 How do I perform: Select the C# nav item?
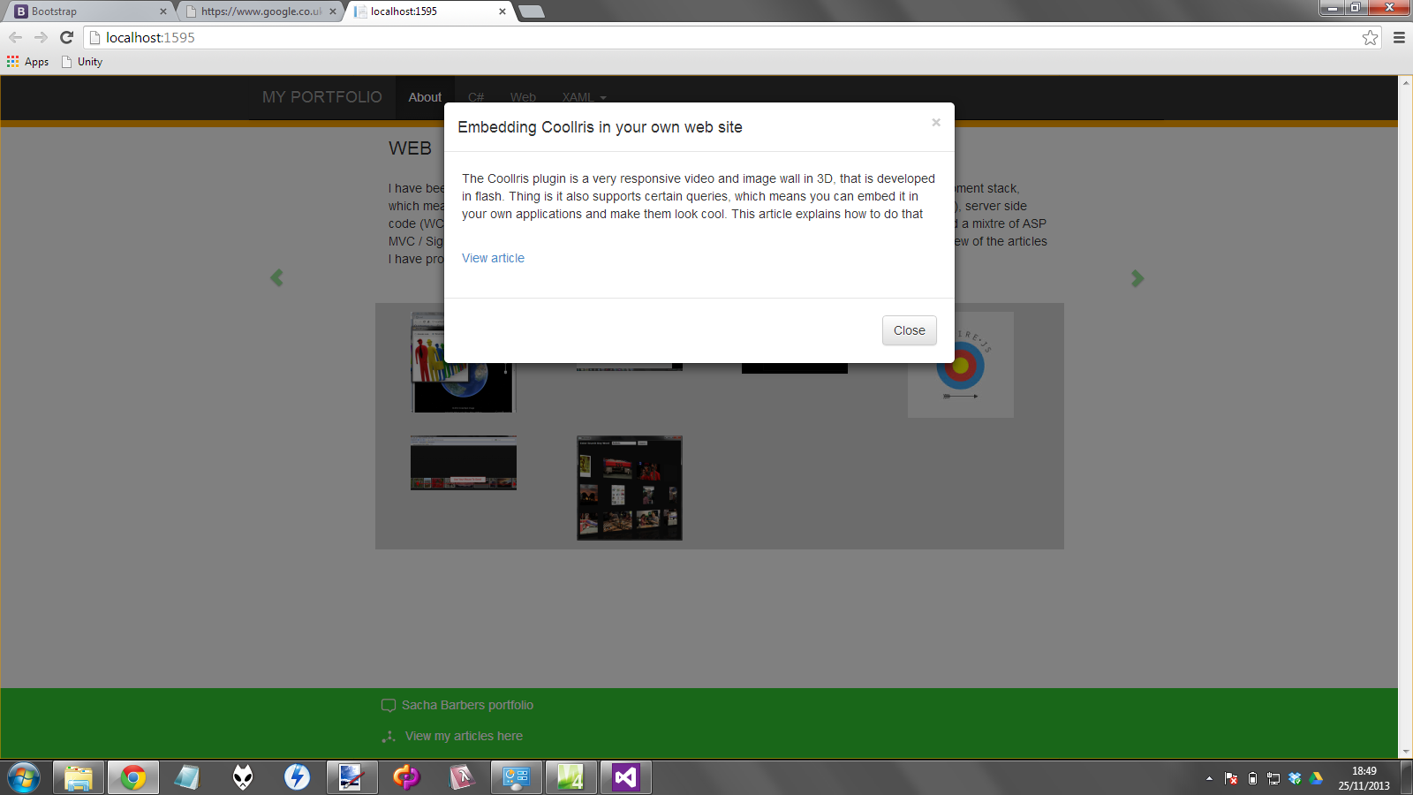476,97
